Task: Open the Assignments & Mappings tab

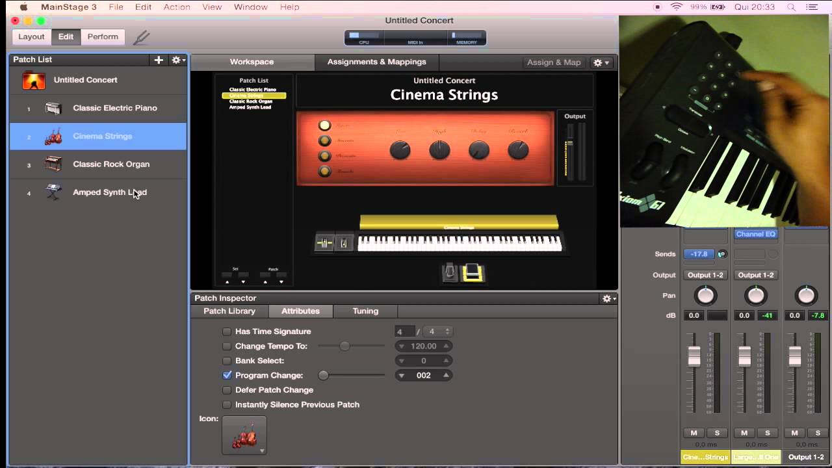Action: click(x=377, y=62)
